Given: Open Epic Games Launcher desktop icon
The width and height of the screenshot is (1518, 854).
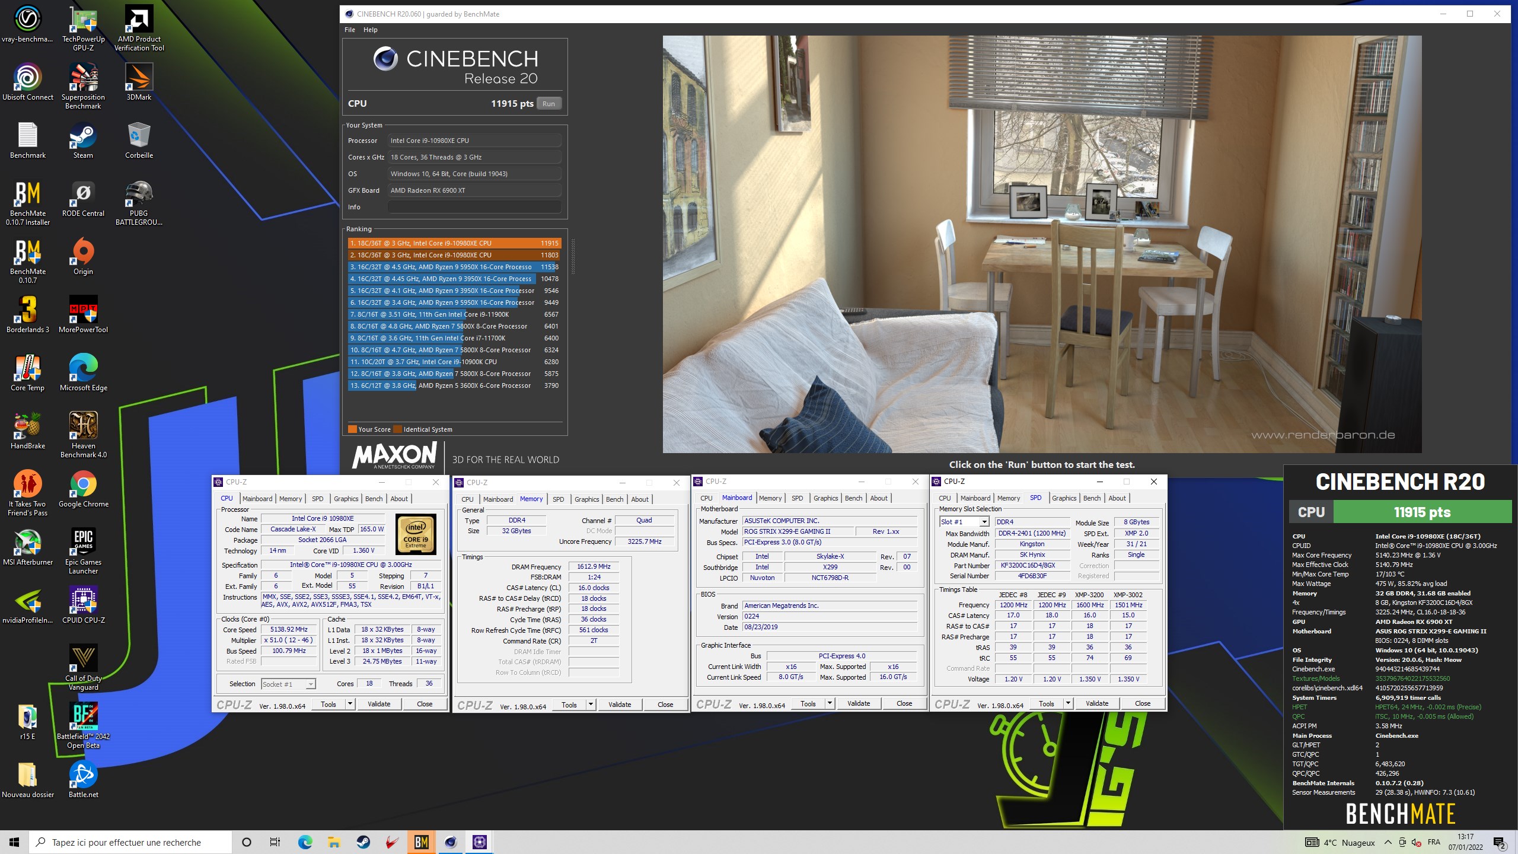Looking at the screenshot, I should 83,551.
